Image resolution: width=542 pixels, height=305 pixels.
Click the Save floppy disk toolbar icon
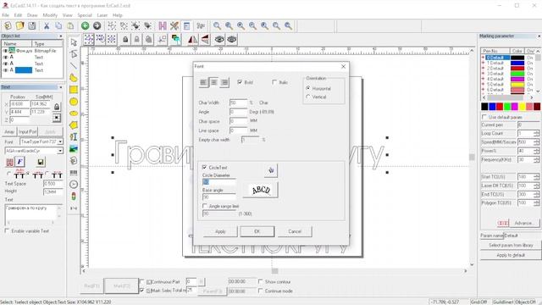point(32,25)
